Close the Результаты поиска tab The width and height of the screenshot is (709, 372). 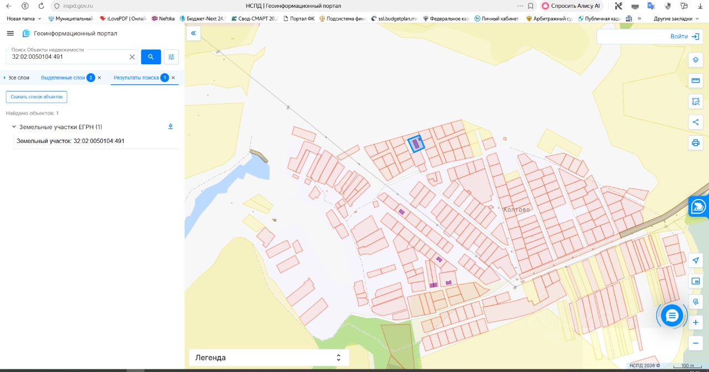point(173,78)
